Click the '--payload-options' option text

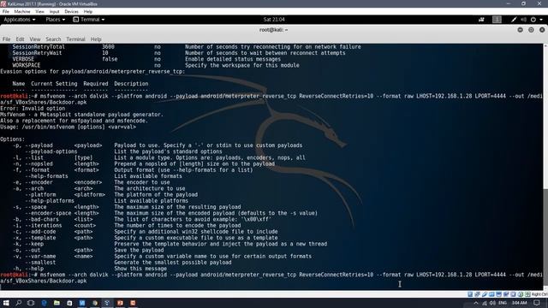(51, 151)
